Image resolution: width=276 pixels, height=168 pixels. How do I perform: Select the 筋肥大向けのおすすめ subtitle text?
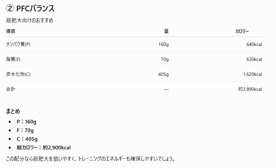(30, 20)
